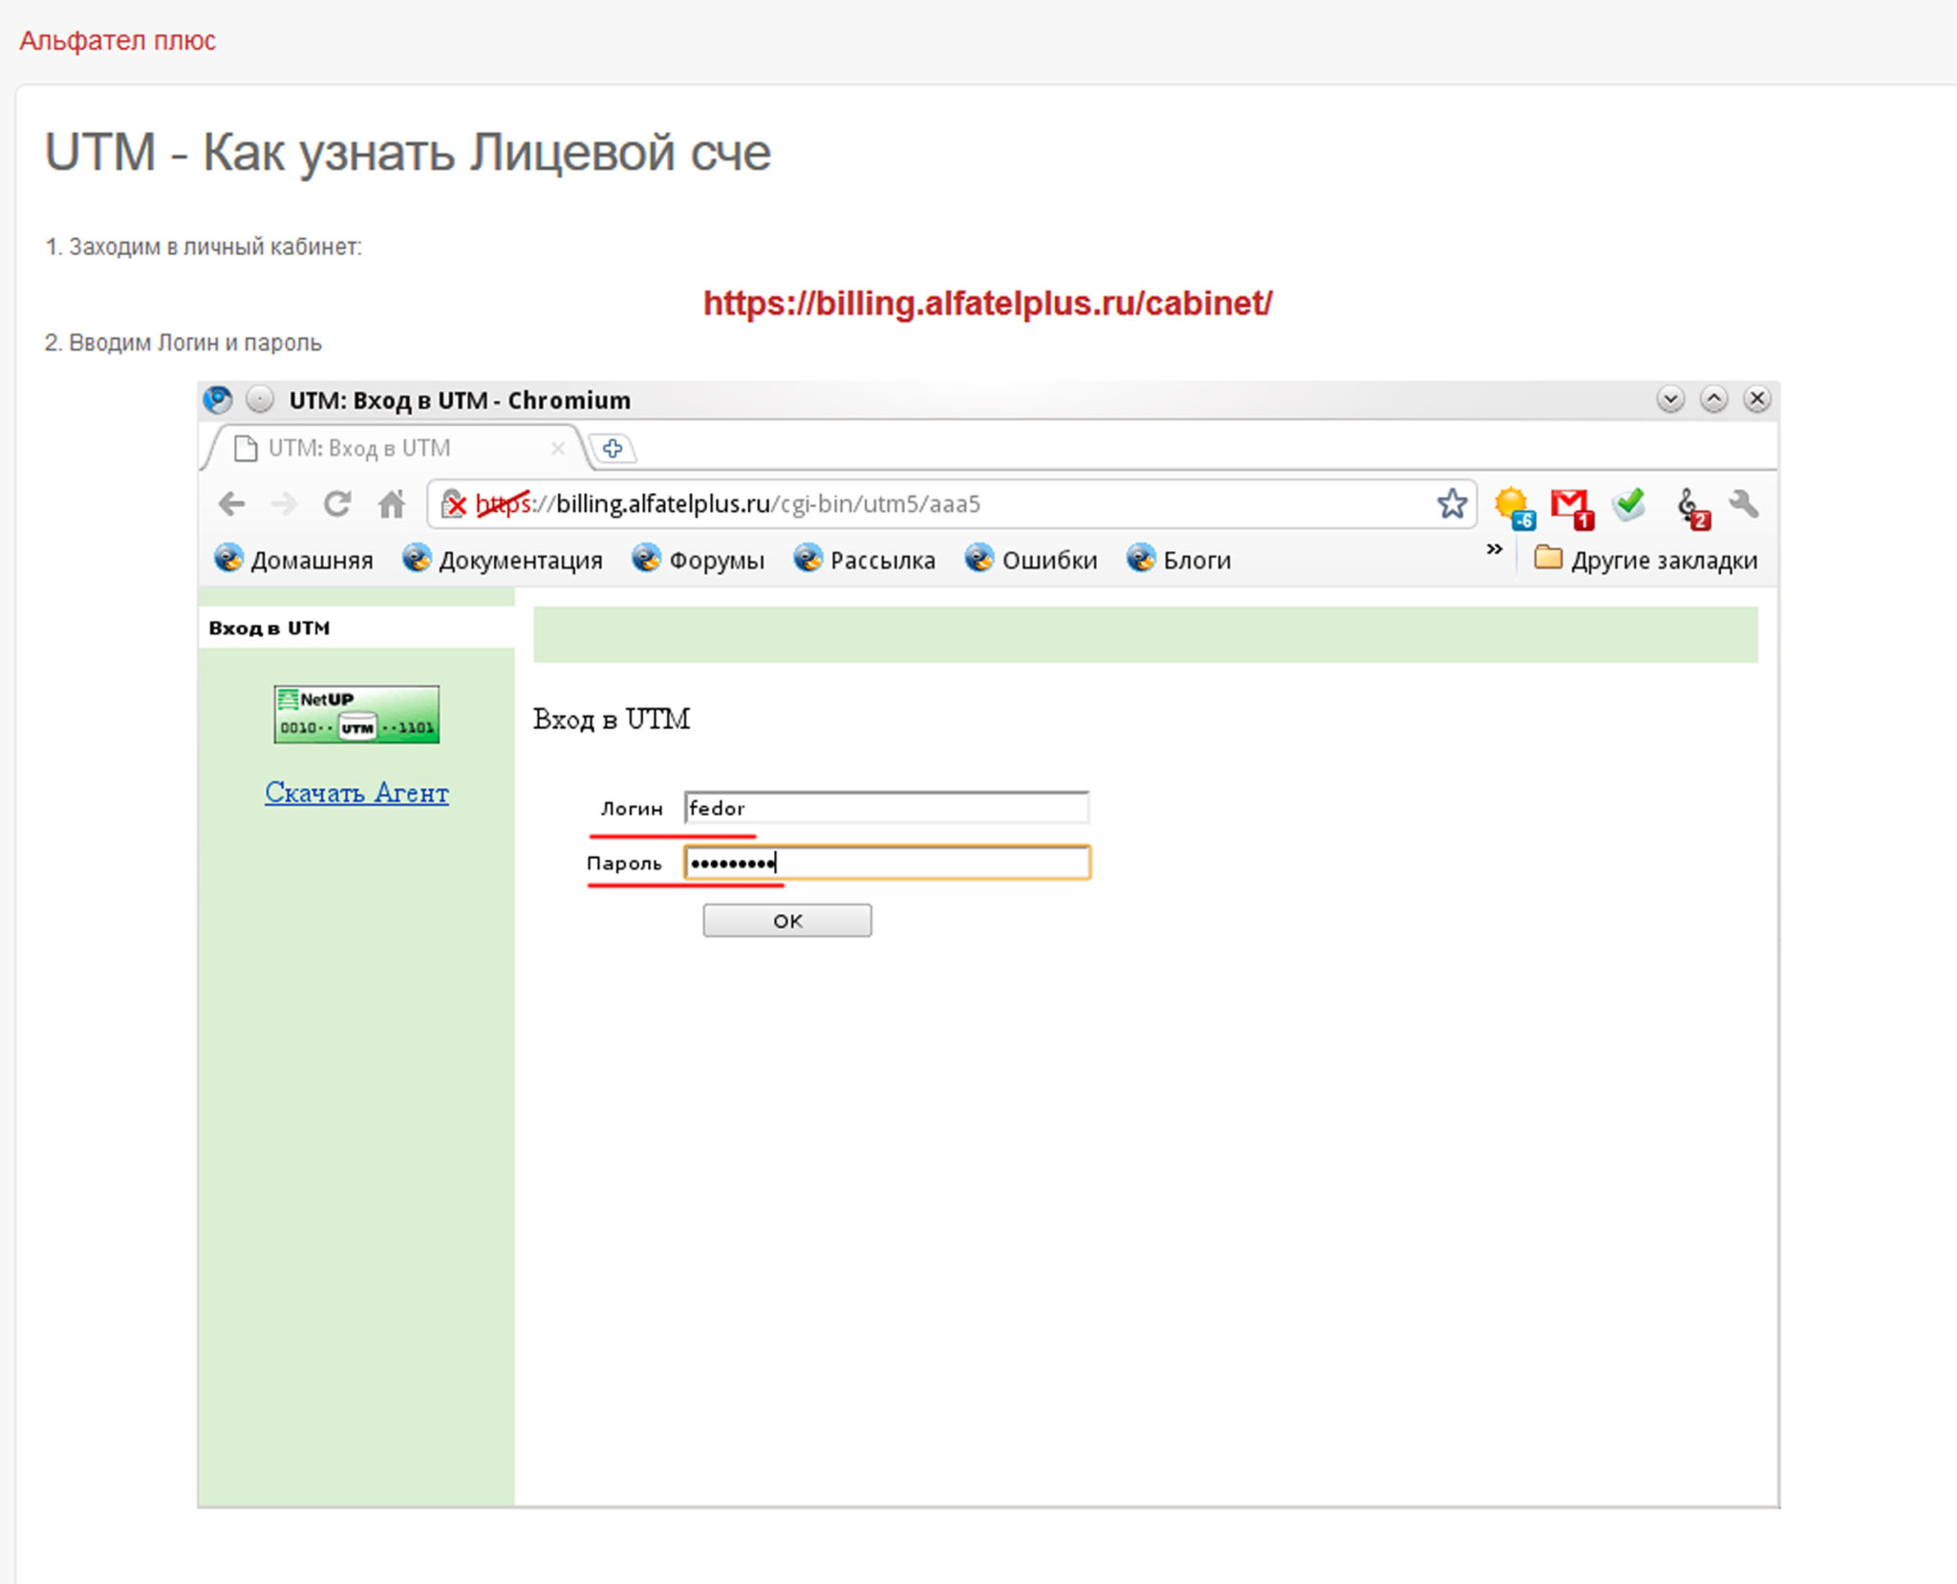This screenshot has width=1957, height=1584.
Task: Open the Gmail checker extension icon
Action: tap(1572, 507)
